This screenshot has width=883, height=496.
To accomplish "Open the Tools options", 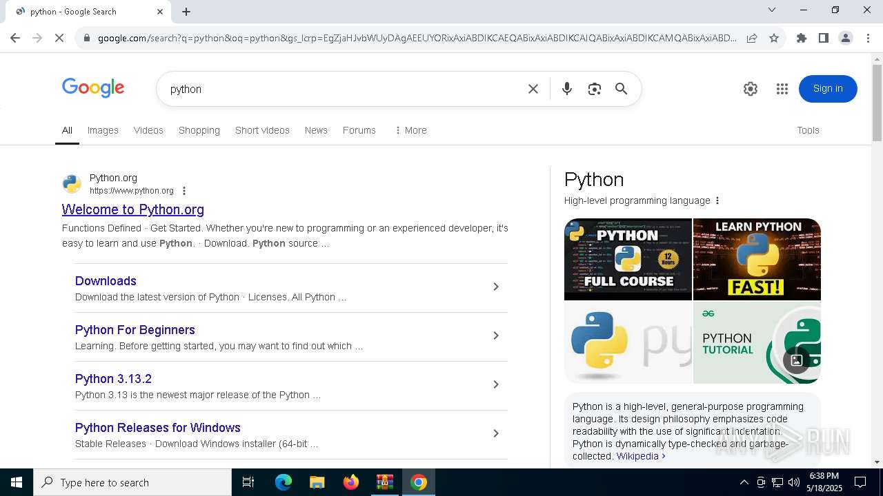I will [x=808, y=130].
